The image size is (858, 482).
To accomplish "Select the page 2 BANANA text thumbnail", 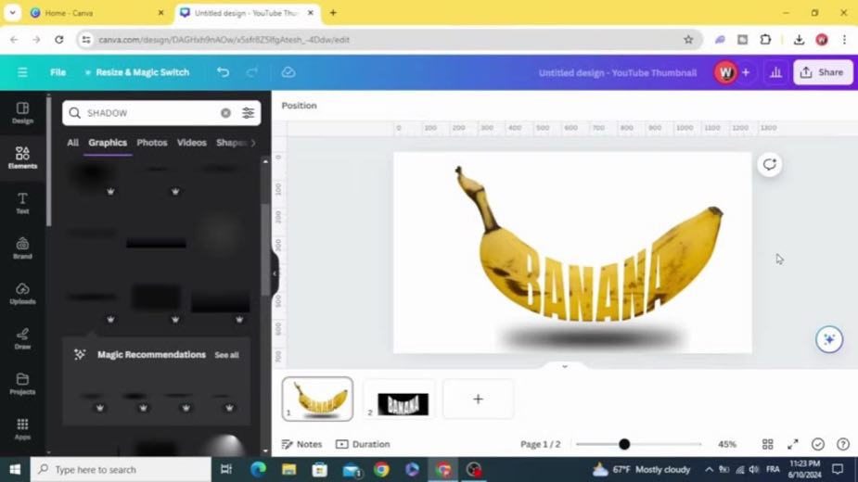I will point(400,400).
